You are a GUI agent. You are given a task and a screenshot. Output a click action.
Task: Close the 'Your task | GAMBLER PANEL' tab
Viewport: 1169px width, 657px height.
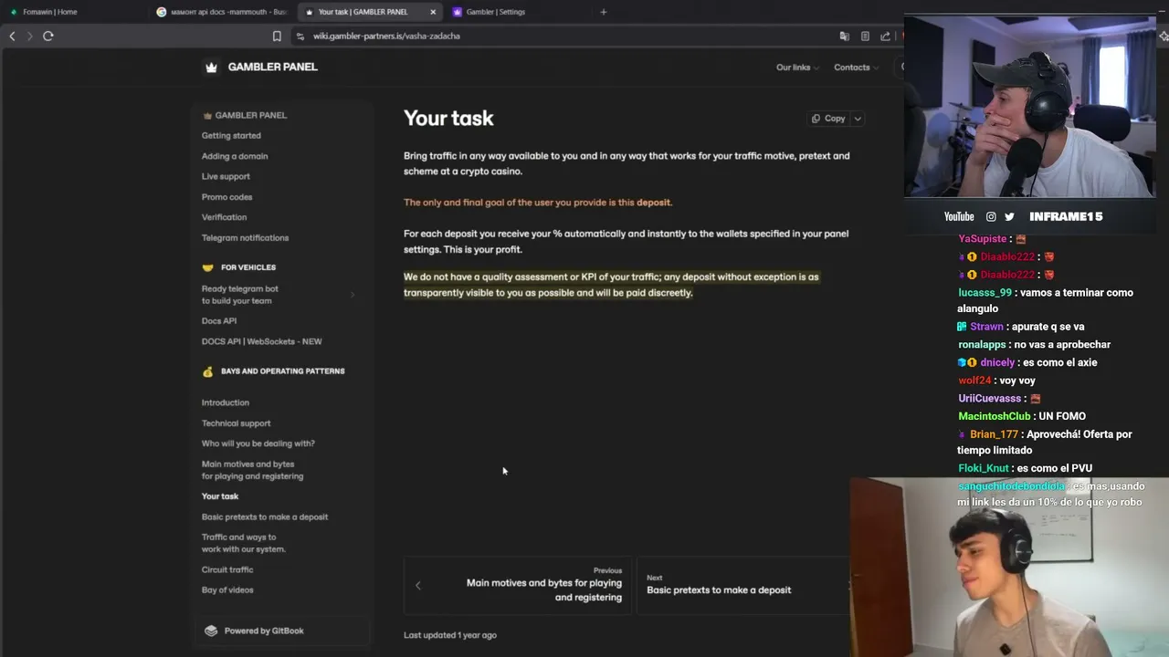coord(433,12)
